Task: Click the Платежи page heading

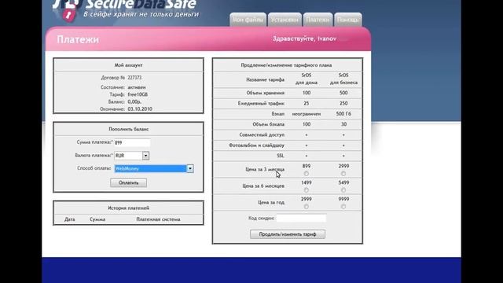Action: [x=78, y=39]
